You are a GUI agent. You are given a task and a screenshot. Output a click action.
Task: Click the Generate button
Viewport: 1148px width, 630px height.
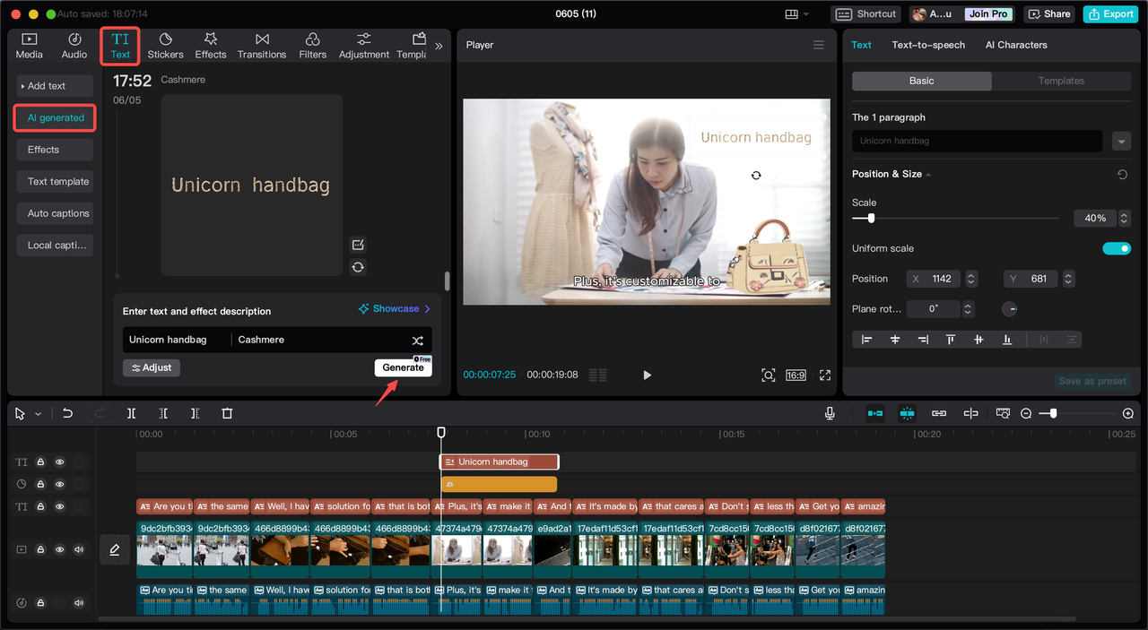tap(403, 367)
